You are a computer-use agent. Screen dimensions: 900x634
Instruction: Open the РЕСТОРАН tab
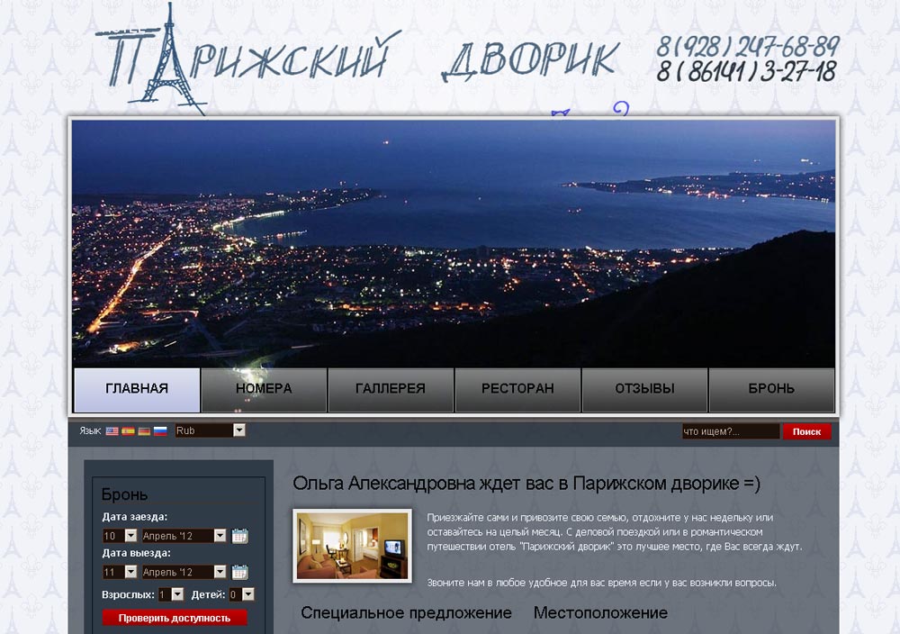point(517,389)
